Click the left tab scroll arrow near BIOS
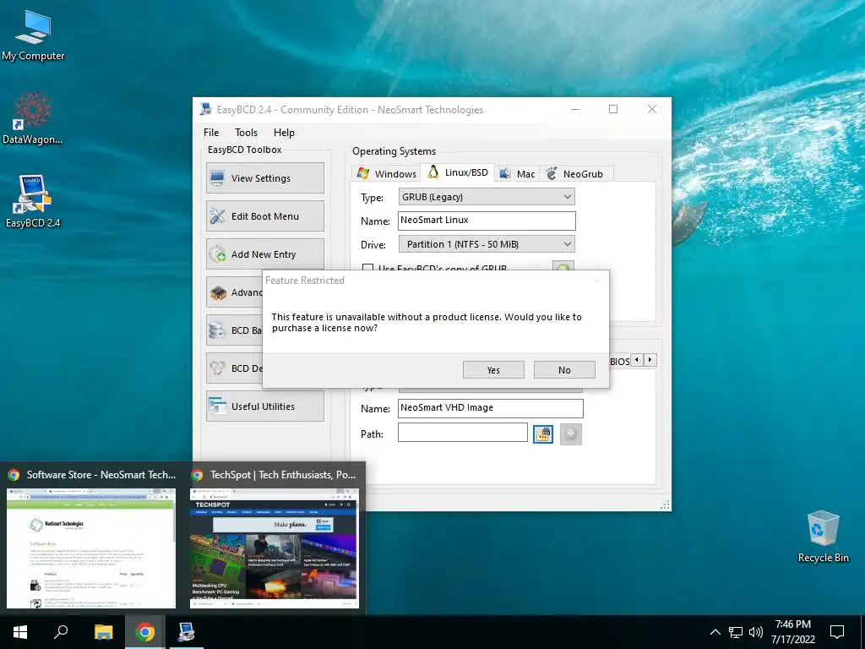865x649 pixels. tap(637, 360)
